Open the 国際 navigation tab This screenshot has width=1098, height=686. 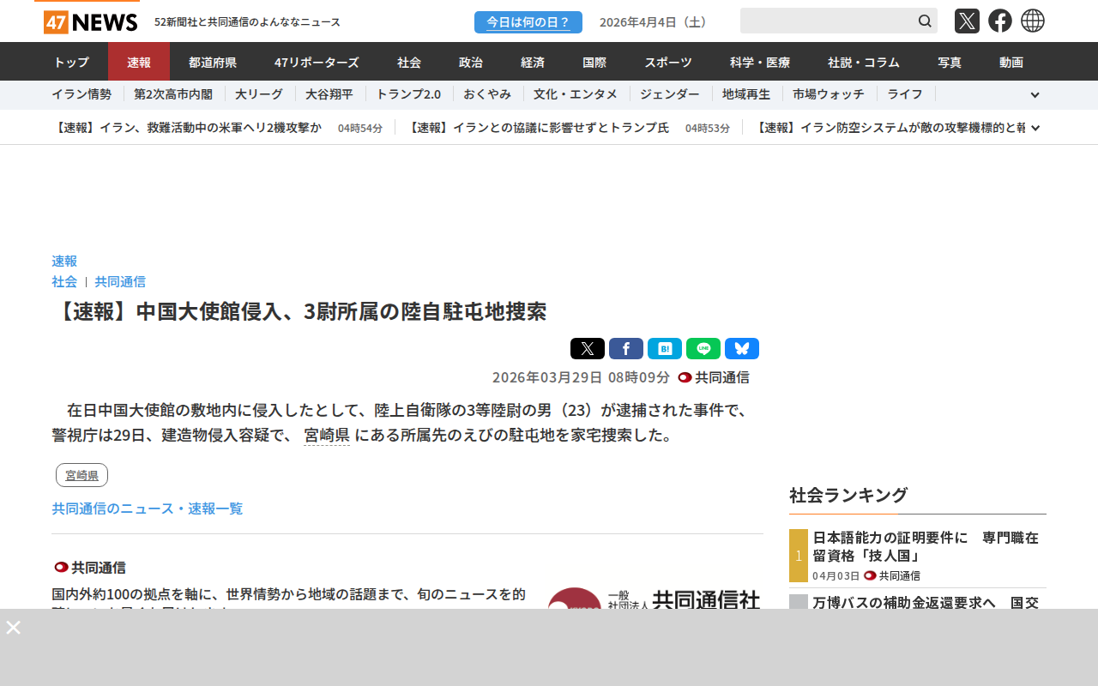(x=594, y=62)
